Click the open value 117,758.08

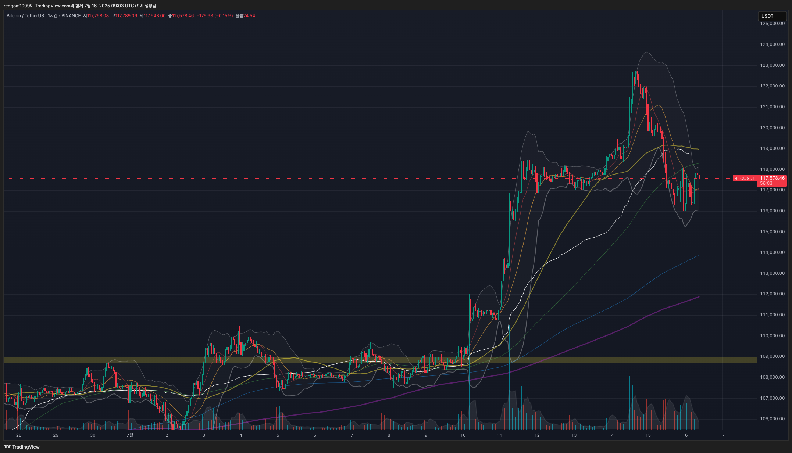(x=98, y=16)
